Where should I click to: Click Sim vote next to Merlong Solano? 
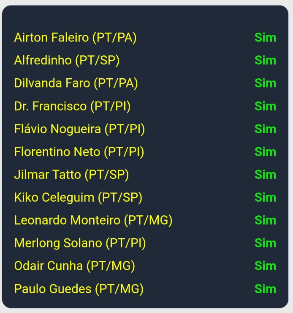click(x=265, y=243)
